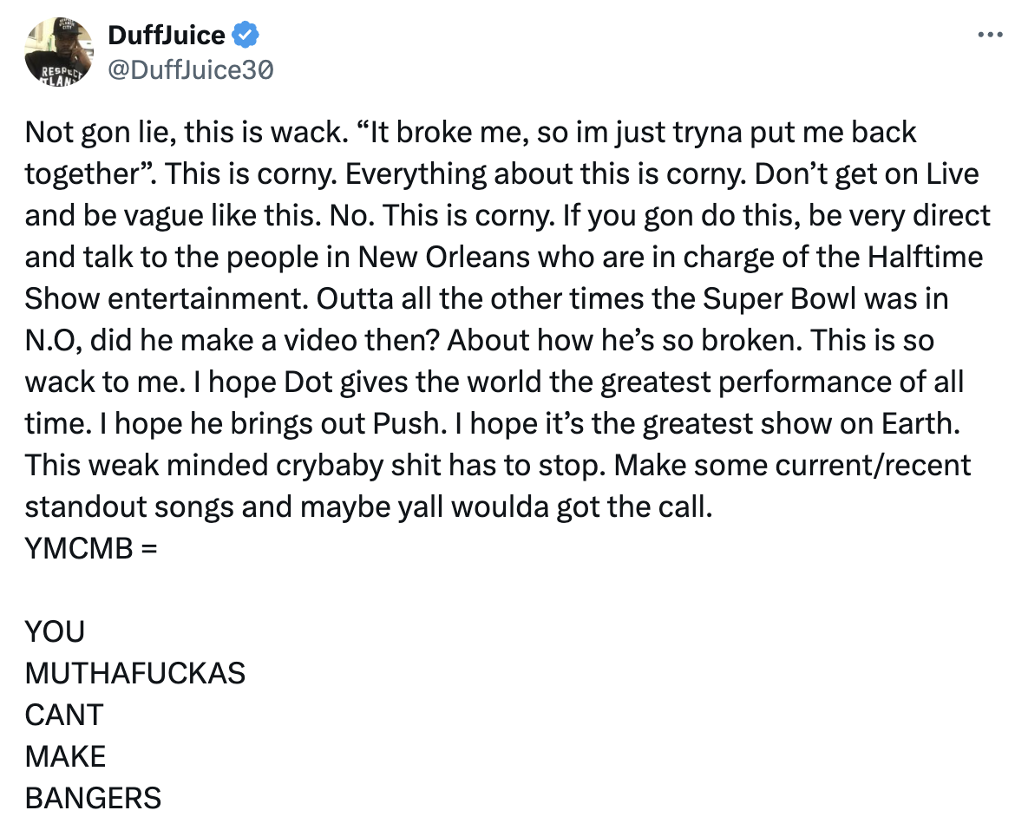Screen dimensions: 1015x817
Task: Click the 'YMCMB =' line of the tweet
Action: click(91, 548)
